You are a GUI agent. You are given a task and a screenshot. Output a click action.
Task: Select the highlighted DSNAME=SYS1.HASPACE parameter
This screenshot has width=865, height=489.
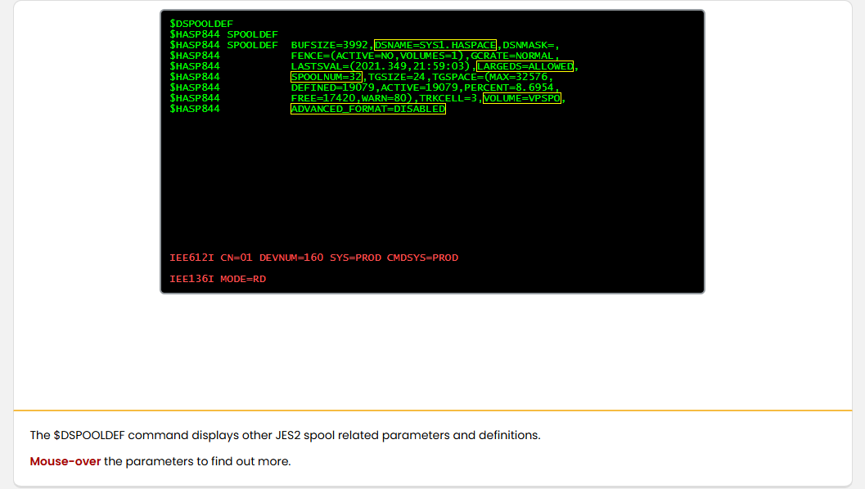pyautogui.click(x=435, y=45)
